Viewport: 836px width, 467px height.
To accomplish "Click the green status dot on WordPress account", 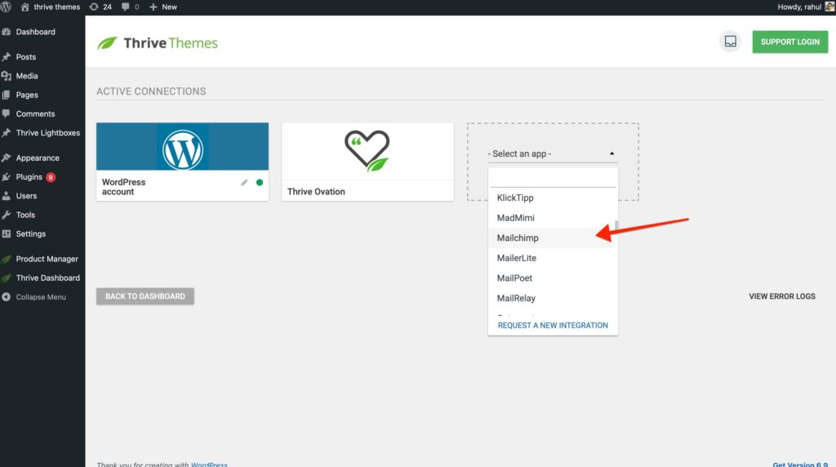I will coord(260,182).
